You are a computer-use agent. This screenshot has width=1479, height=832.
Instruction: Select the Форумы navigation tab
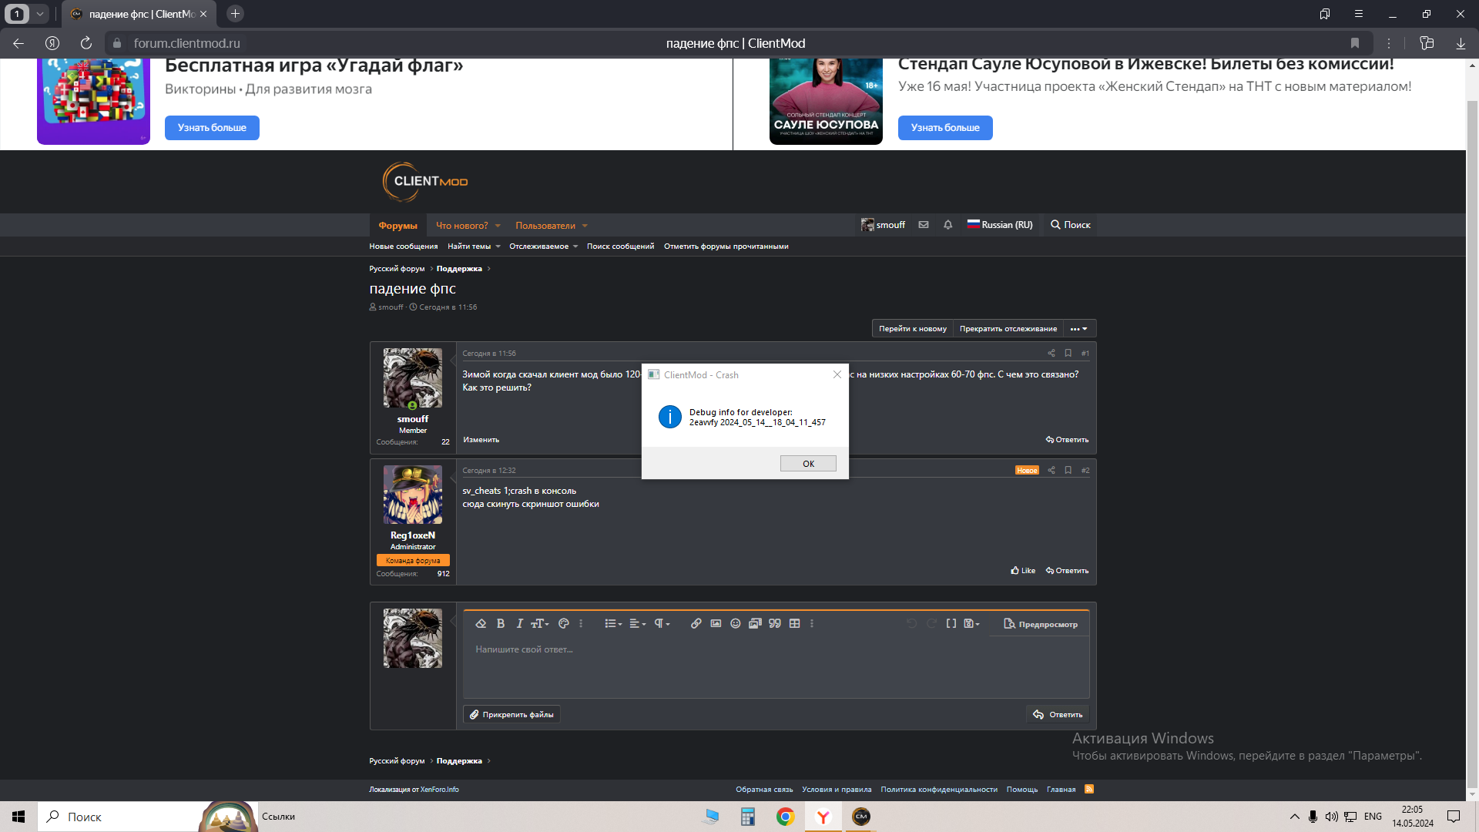(397, 226)
